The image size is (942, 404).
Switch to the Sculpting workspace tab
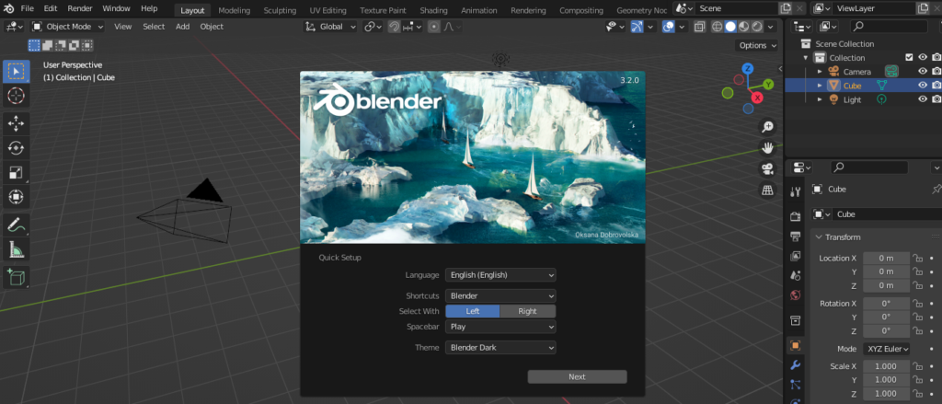[280, 10]
